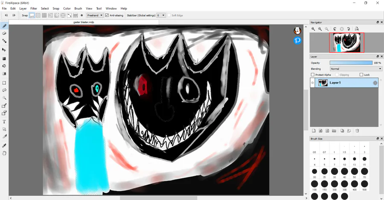
Task: Rotate canvas left in Navigator
Action: click(335, 29)
